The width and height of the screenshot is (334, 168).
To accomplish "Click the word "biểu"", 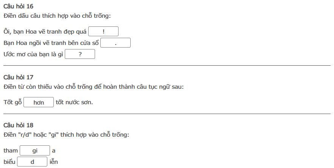I will (9, 162).
